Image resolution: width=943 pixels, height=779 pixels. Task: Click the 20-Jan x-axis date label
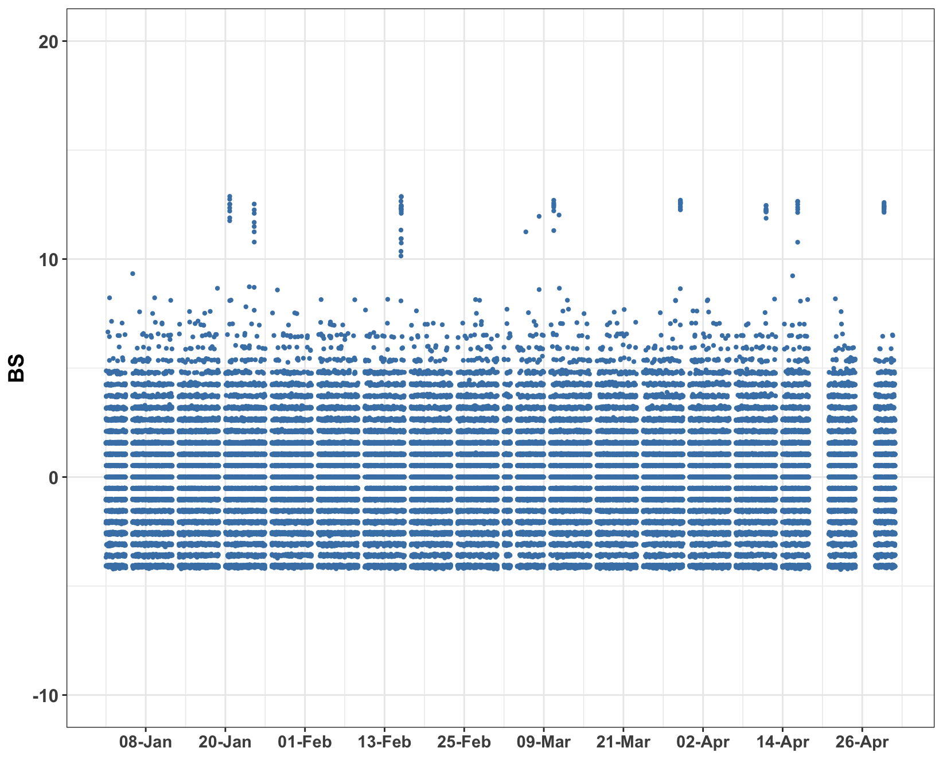tap(225, 742)
